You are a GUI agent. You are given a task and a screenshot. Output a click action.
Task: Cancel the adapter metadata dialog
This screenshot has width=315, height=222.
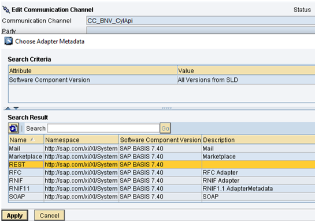point(49,216)
